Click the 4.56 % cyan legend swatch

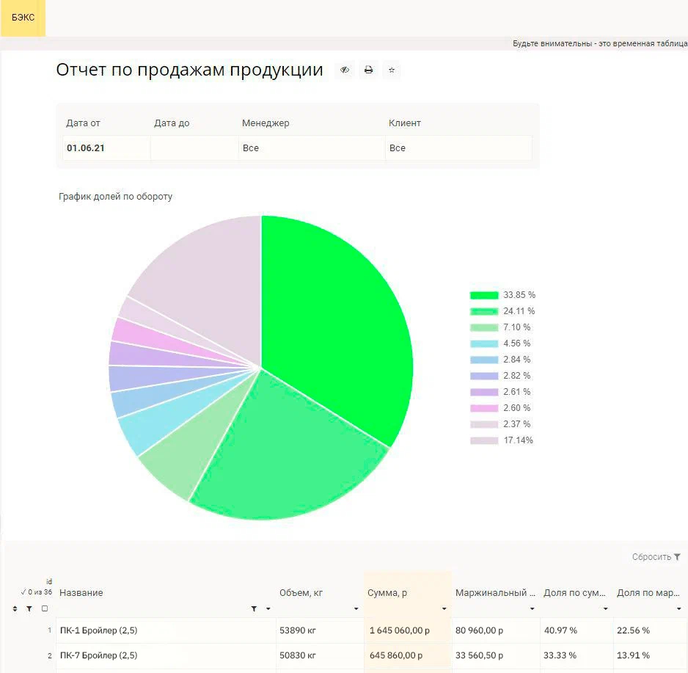coord(484,343)
